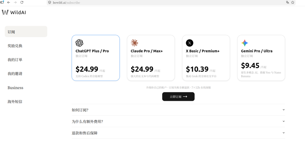Click the text 强大的长文本与代码模型
The image size is (305, 156).
pyautogui.click(x=145, y=76)
